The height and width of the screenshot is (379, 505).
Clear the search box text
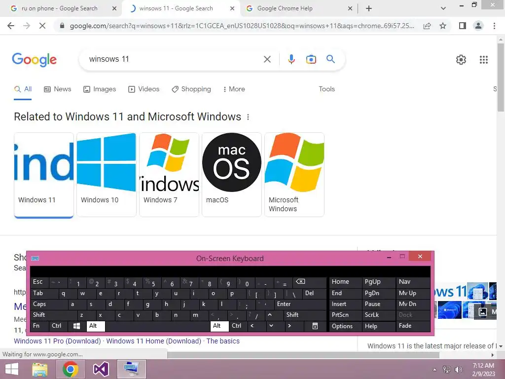(267, 59)
